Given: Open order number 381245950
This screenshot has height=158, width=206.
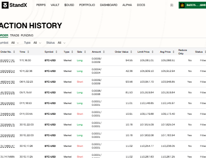Looking at the screenshot, I should tap(7, 103).
